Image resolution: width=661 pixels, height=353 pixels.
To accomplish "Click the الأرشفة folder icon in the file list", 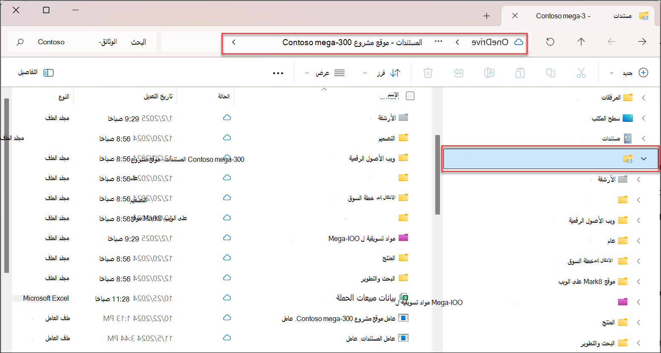I will tap(403, 117).
